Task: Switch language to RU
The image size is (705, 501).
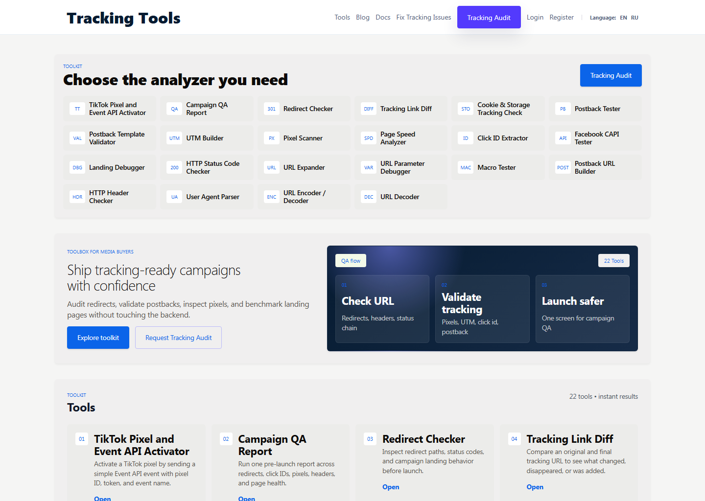Action: [x=634, y=18]
